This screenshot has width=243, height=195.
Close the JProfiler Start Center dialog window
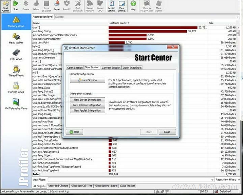click(x=172, y=47)
